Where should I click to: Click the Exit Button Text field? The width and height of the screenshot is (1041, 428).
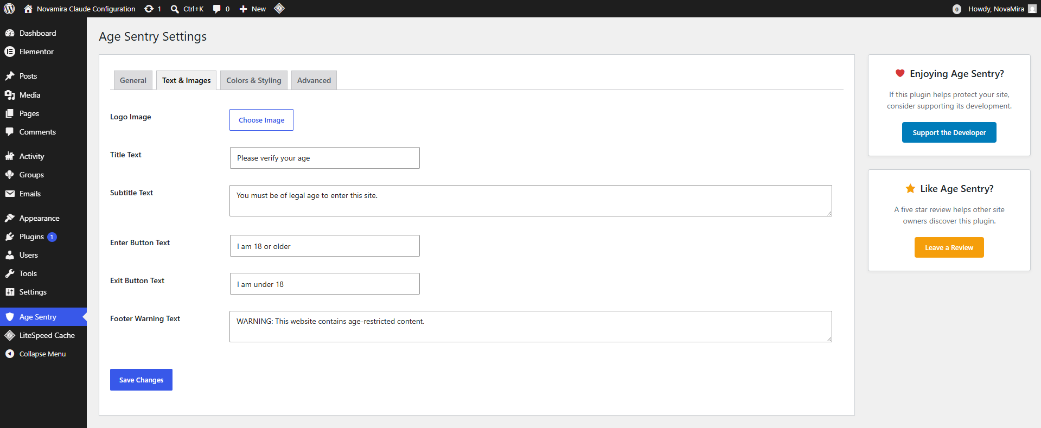(x=325, y=284)
